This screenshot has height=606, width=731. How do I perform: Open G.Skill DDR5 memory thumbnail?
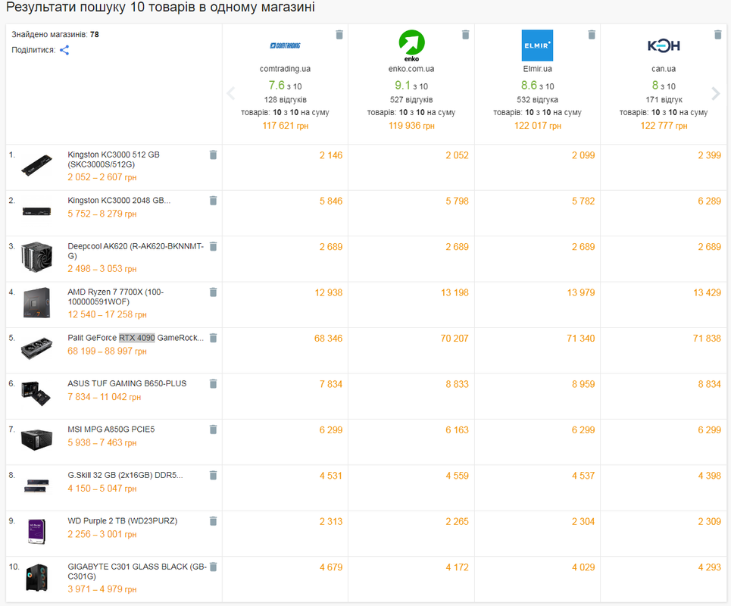coord(37,486)
